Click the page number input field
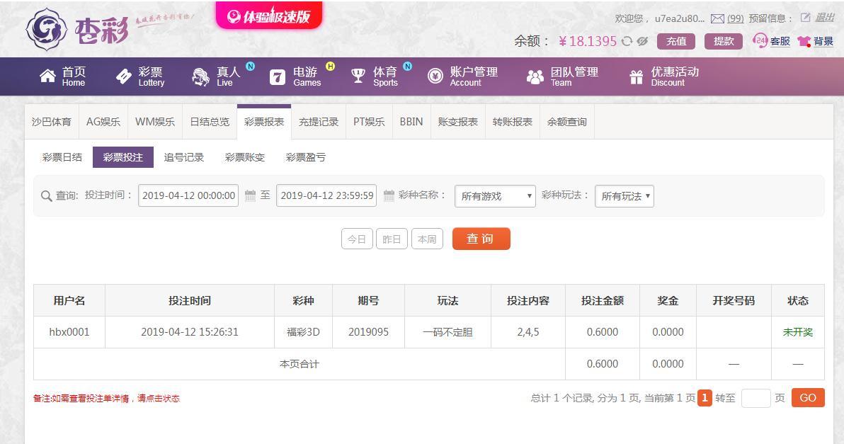The height and width of the screenshot is (444, 844). 755,398
